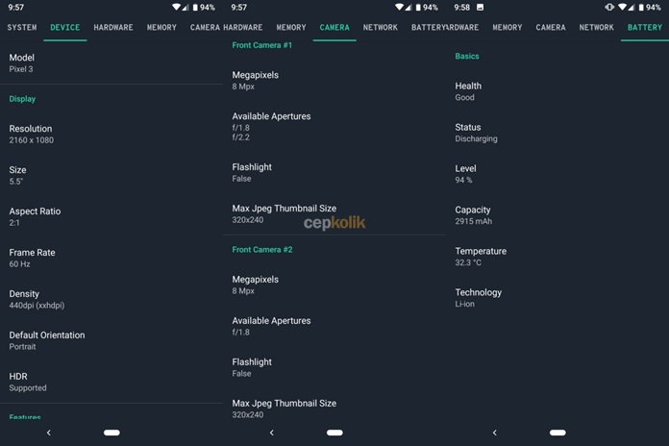This screenshot has height=446, width=669.
Task: Tap the home pill under the Battery screen
Action: [557, 433]
